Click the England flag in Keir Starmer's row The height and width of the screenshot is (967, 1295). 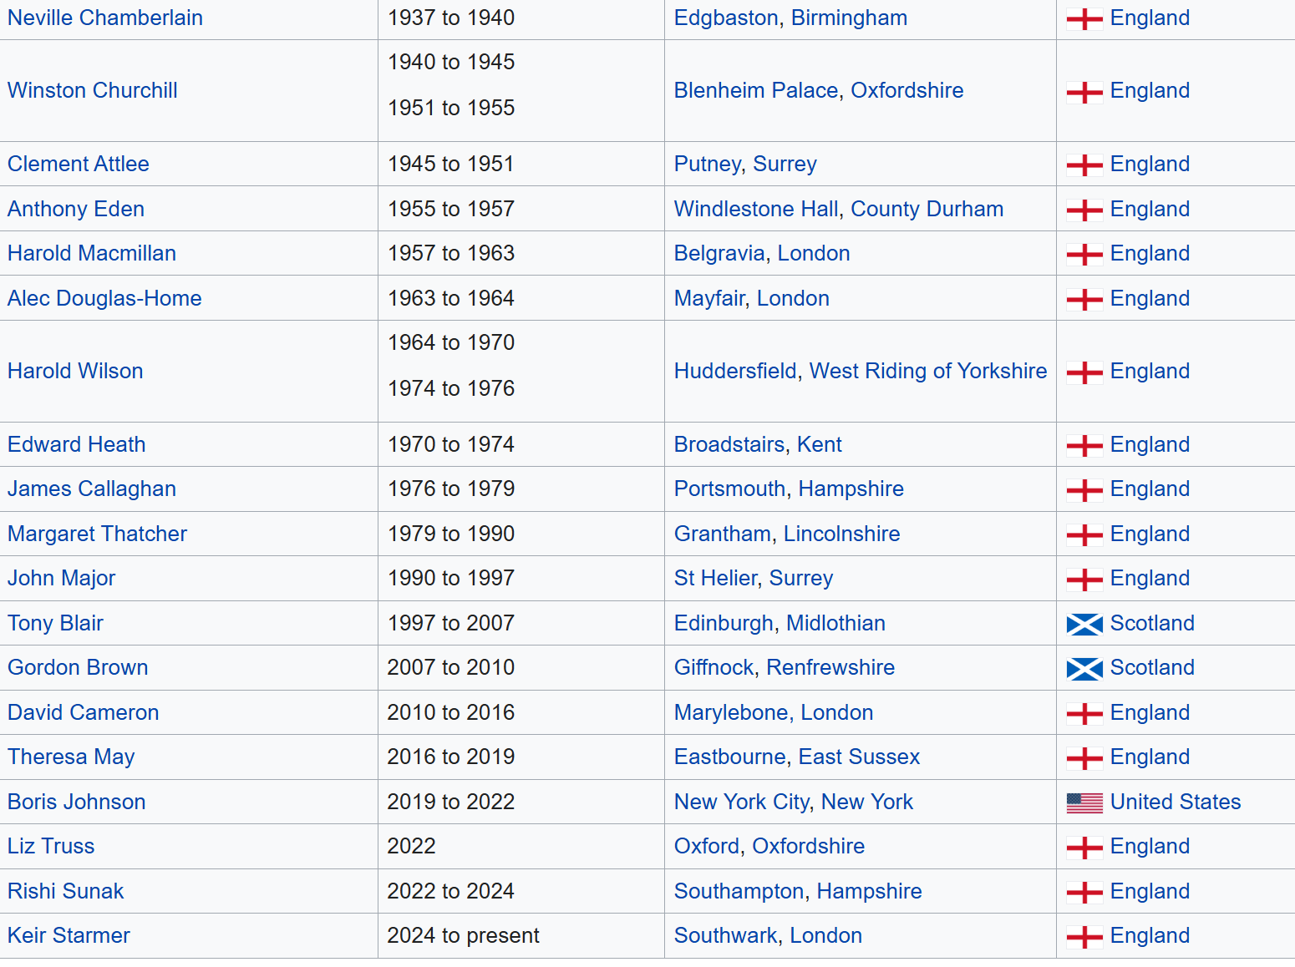coord(1084,937)
